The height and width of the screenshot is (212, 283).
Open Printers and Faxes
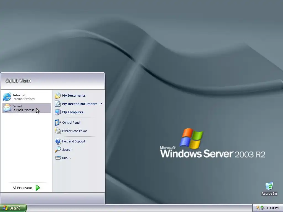78,131
